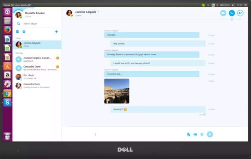Start a voice call with Jasmine
This screenshot has height=159, width=251.
tap(232, 13)
